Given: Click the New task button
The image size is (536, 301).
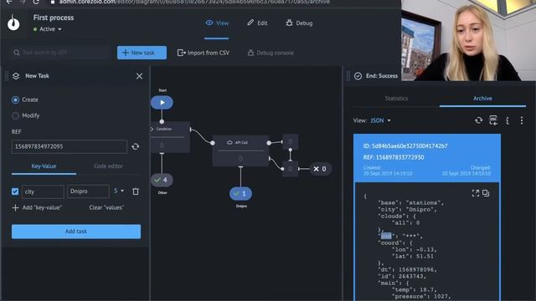Looking at the screenshot, I should [x=142, y=53].
